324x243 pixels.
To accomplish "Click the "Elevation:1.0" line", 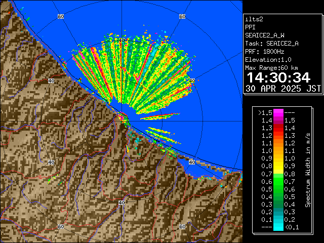I will pyautogui.click(x=268, y=60).
